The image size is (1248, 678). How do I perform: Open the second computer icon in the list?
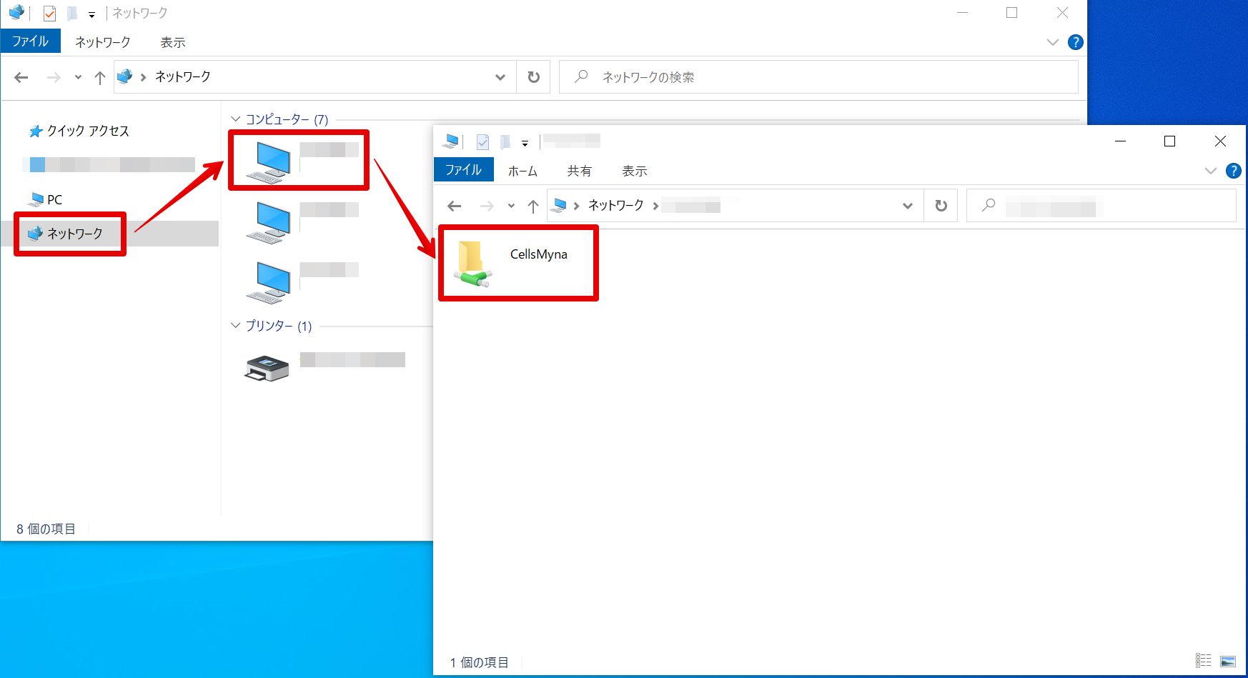click(268, 222)
